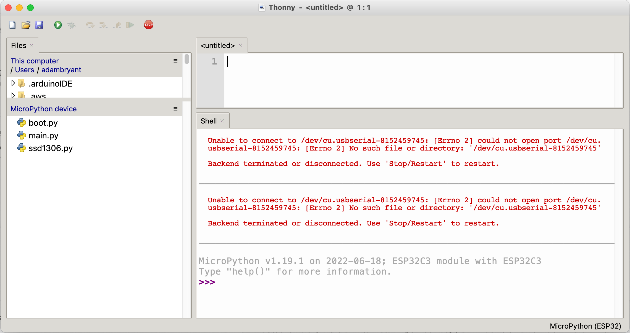The height and width of the screenshot is (333, 630).
Task: Close the Files tab
Action: point(32,45)
